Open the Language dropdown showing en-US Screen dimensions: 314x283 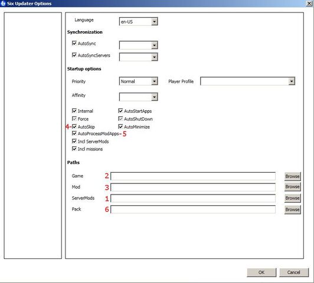click(x=138, y=21)
